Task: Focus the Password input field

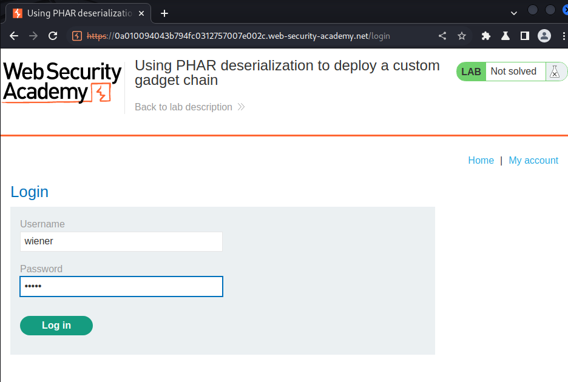Action: (121, 286)
